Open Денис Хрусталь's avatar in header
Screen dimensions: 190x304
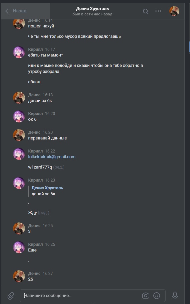point(174,11)
